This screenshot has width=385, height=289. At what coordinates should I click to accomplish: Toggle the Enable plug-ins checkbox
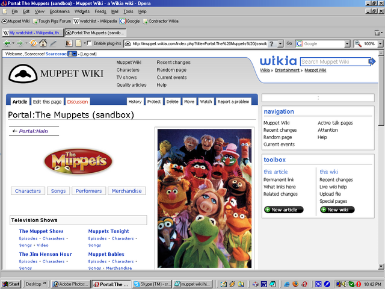(x=90, y=43)
